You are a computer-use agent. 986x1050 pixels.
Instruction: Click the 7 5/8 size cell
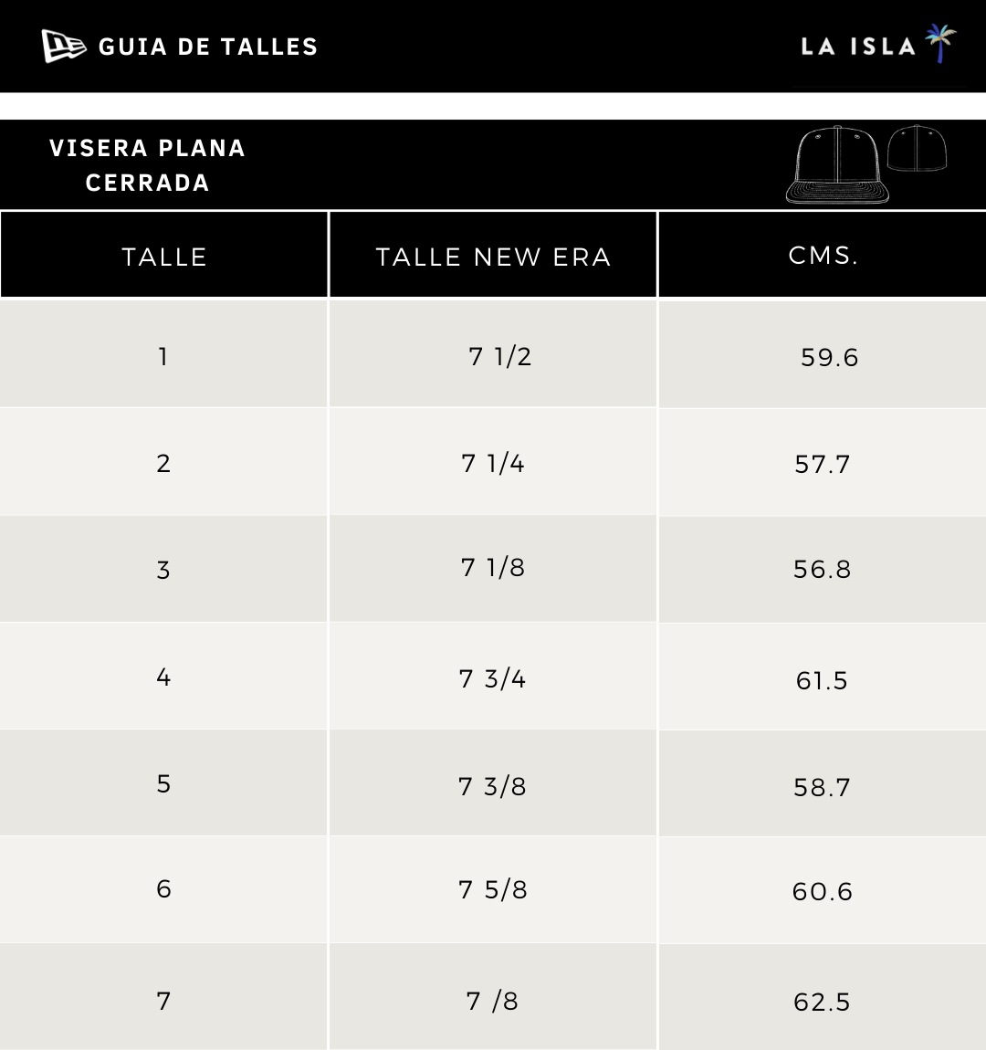pyautogui.click(x=493, y=889)
